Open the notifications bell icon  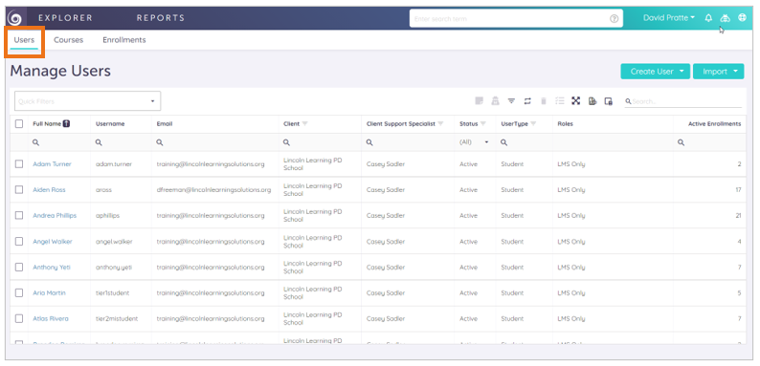pos(708,18)
